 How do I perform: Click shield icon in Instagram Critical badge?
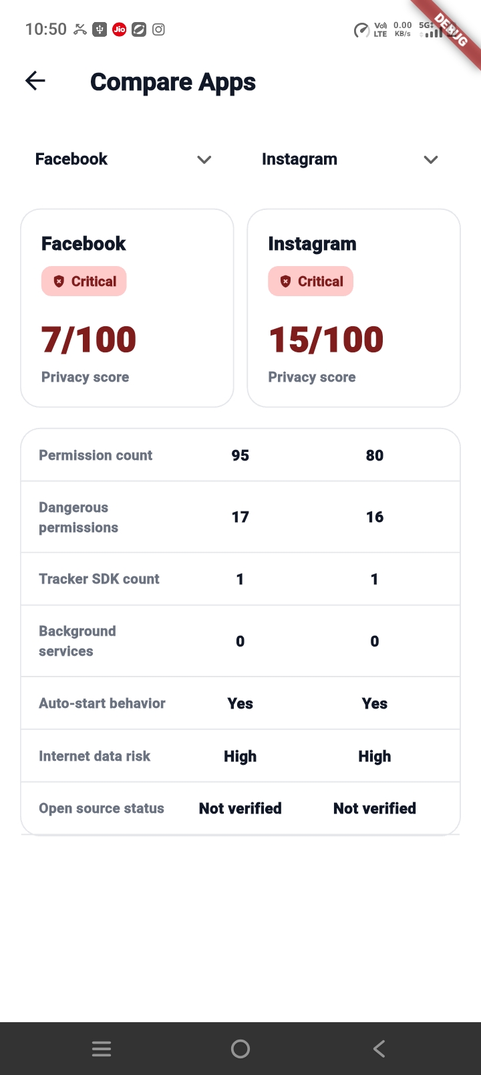(285, 281)
